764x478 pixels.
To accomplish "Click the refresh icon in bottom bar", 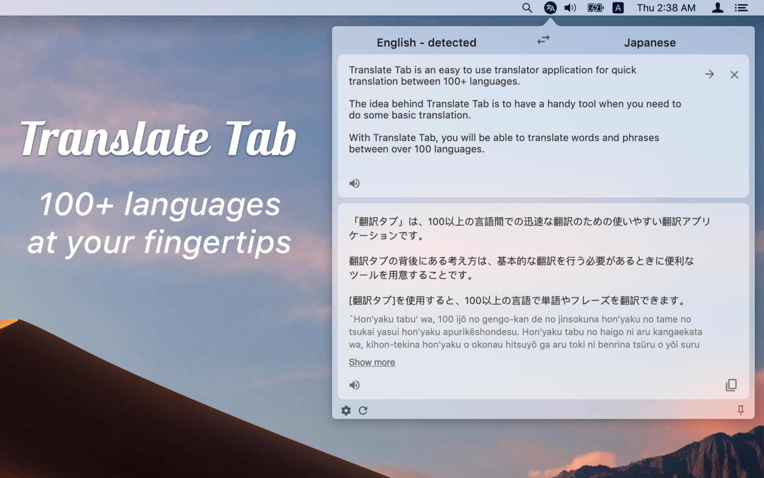I will 363,410.
